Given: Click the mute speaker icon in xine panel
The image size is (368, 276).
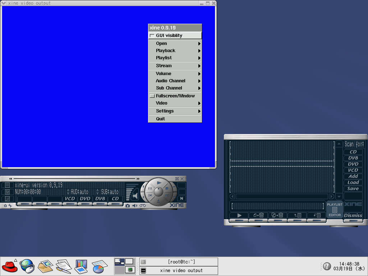Looking at the screenshot, I should coord(135,206).
